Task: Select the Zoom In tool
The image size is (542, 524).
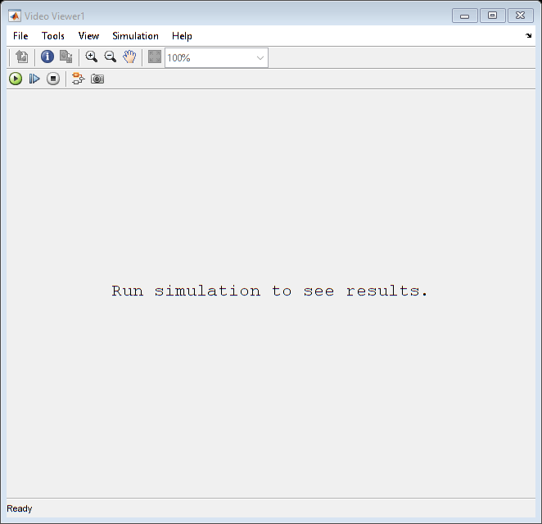Action: pos(91,56)
